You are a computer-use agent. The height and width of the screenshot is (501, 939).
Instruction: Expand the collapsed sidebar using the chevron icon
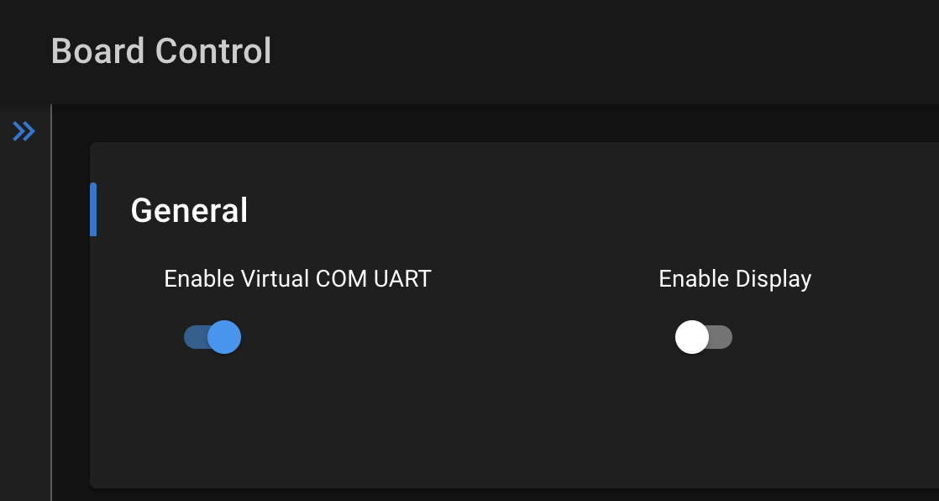click(24, 131)
